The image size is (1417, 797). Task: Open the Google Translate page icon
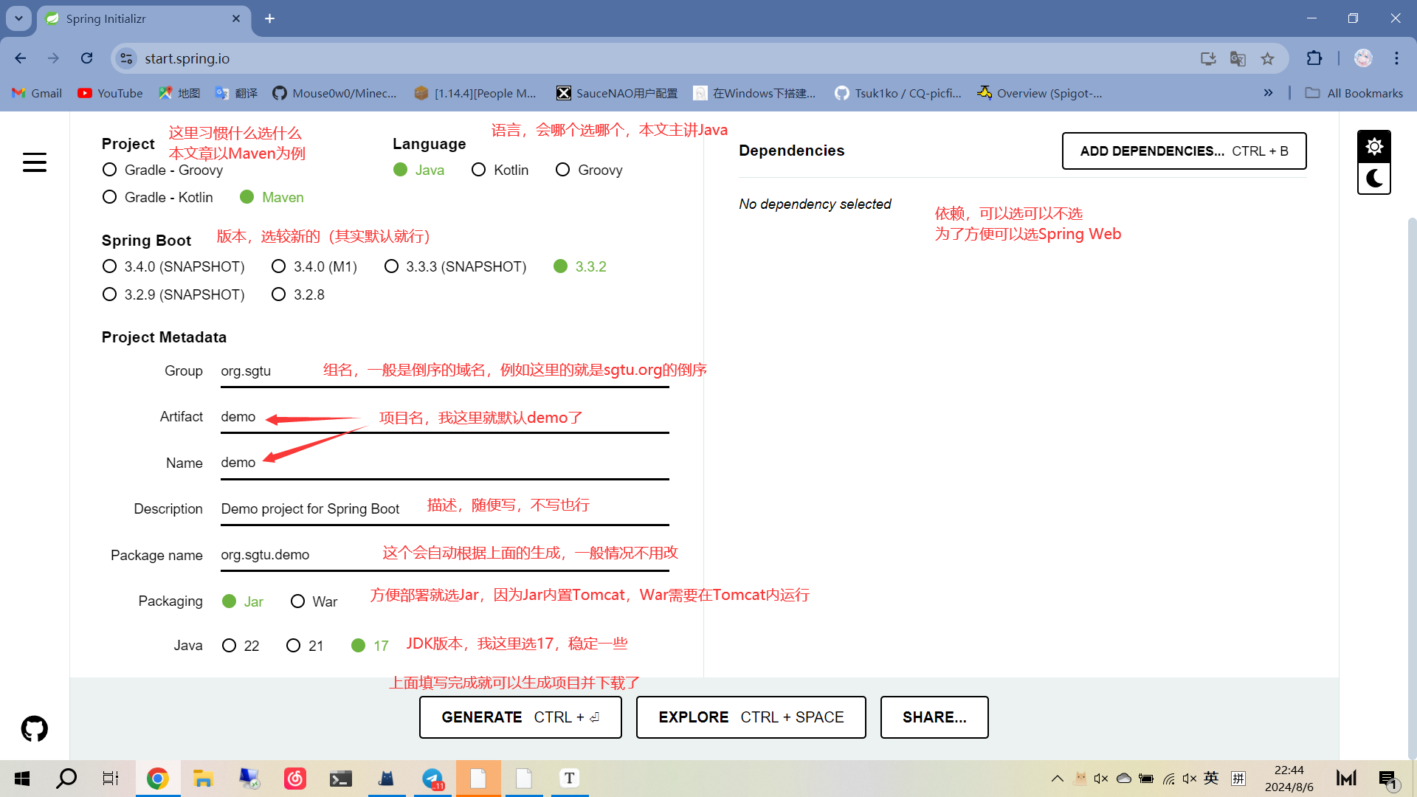[1238, 58]
